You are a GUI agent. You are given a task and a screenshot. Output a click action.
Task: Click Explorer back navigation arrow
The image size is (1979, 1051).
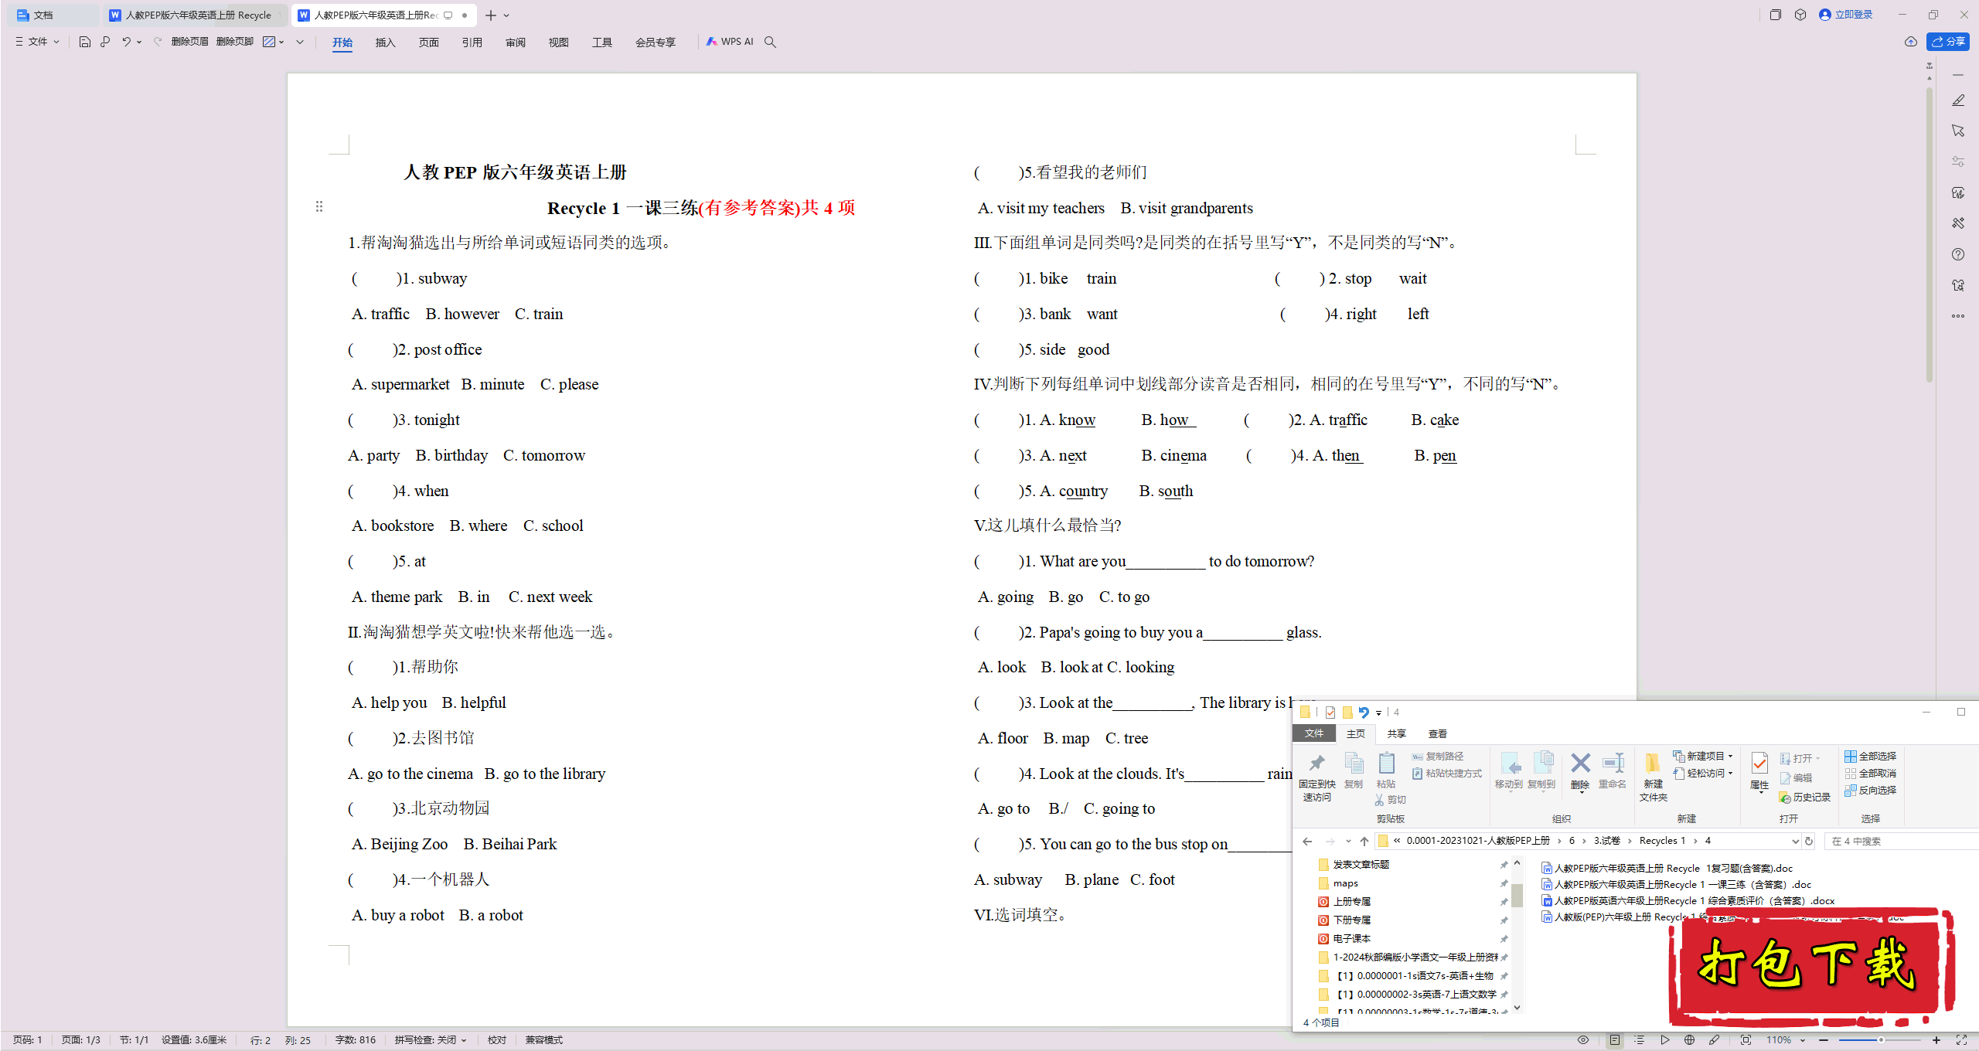click(x=1306, y=841)
